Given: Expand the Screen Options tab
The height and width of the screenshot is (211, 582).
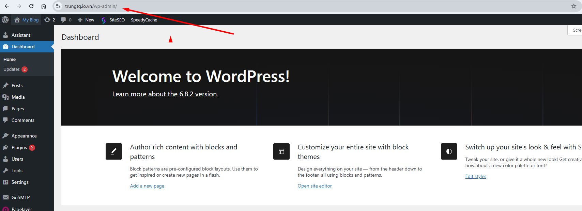Looking at the screenshot, I should pos(575,30).
